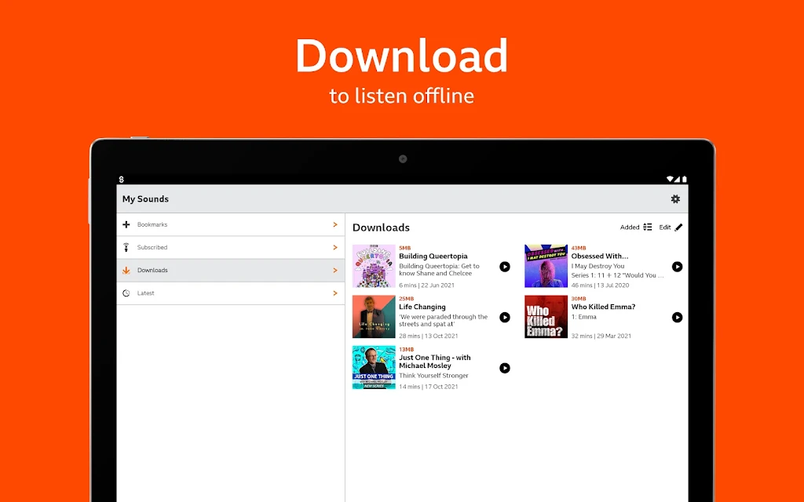
Task: Click the Edit downloads button
Action: pos(671,227)
